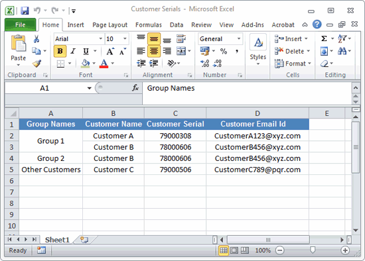Expand the Paste options arrow

pos(18,65)
